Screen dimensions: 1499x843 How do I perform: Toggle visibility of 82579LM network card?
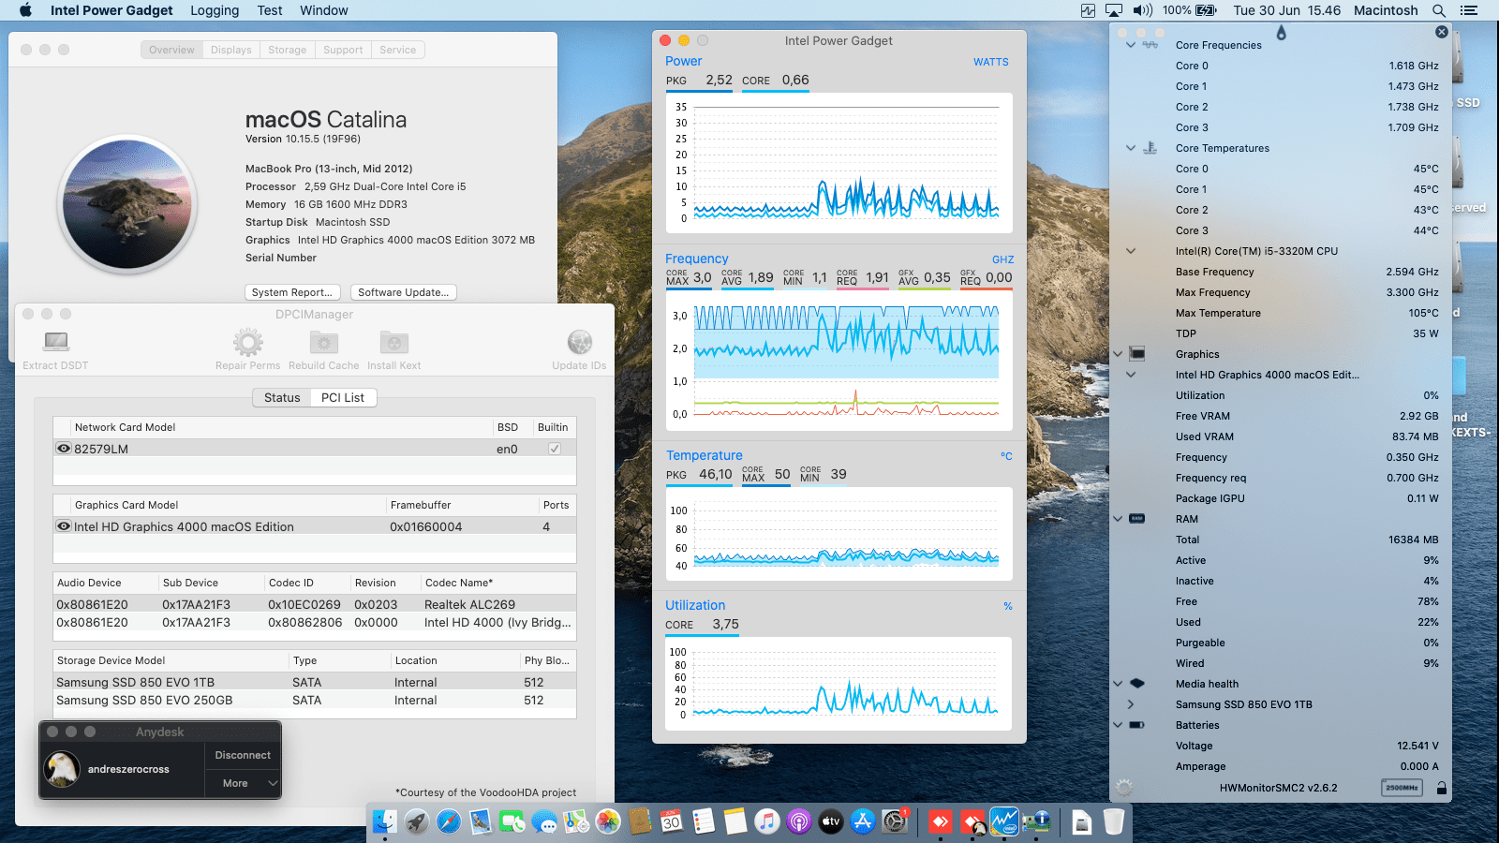pos(64,448)
